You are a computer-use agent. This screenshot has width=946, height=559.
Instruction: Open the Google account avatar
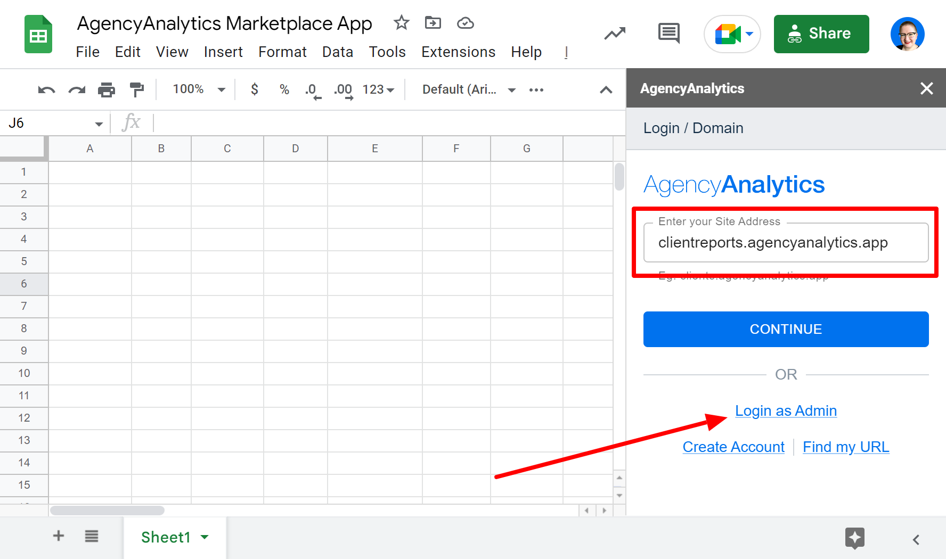point(908,34)
